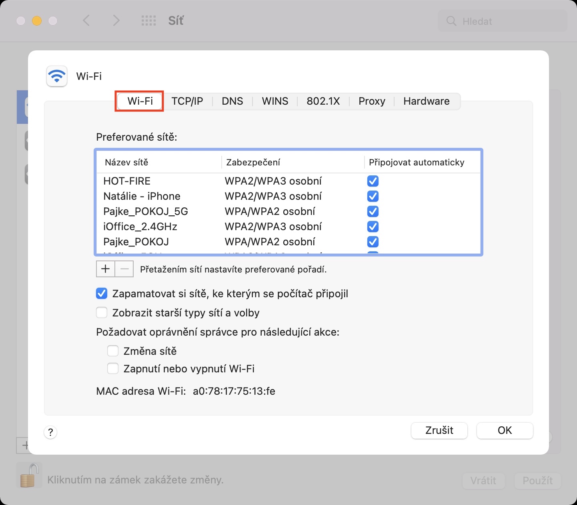Confirm the dialog with the OK button

(x=505, y=430)
